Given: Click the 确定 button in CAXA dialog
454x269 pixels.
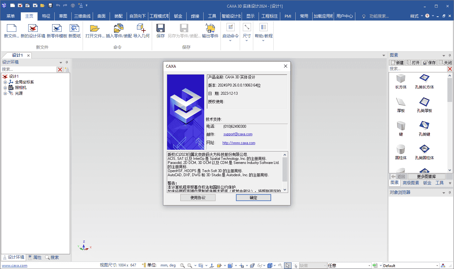Looking at the screenshot, I should point(253,197).
